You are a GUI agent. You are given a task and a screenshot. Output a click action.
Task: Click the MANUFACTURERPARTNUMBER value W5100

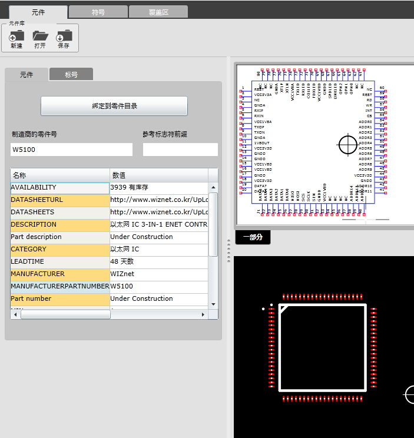[x=159, y=286]
